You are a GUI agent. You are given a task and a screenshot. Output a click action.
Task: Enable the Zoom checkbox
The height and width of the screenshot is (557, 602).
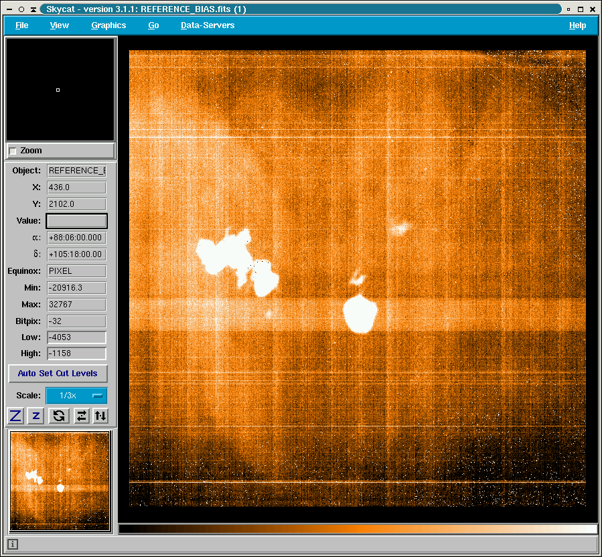pos(13,151)
